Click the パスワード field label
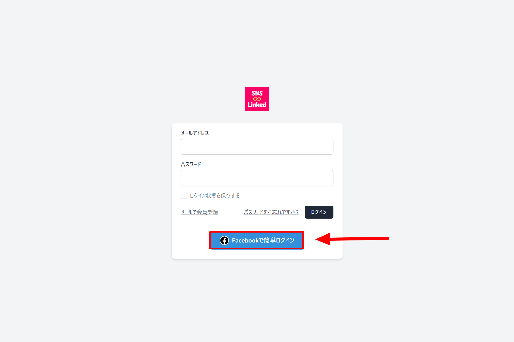 [191, 165]
